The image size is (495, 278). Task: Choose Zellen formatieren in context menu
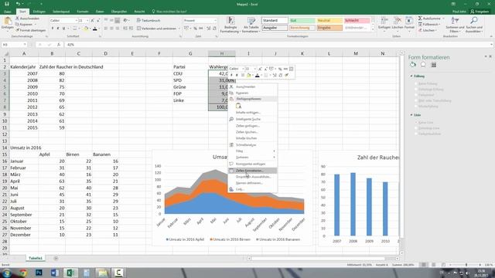253,171
